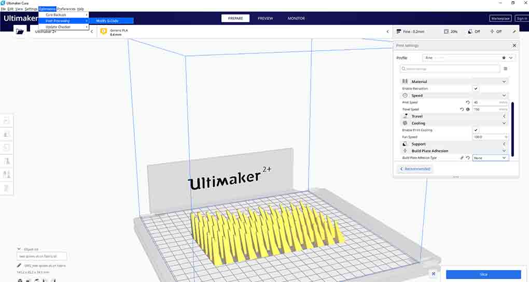This screenshot has height=282, width=529.
Task: Collapse the Build Plate Adhesion section
Action: click(504, 151)
